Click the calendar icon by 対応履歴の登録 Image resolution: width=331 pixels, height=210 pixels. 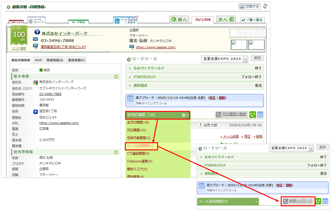(x=260, y=115)
